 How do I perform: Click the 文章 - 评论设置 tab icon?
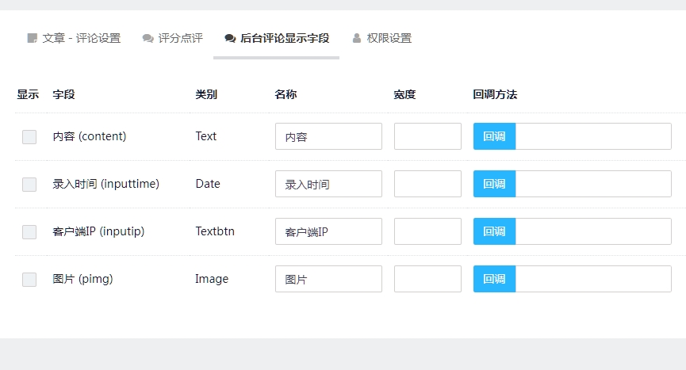(33, 38)
